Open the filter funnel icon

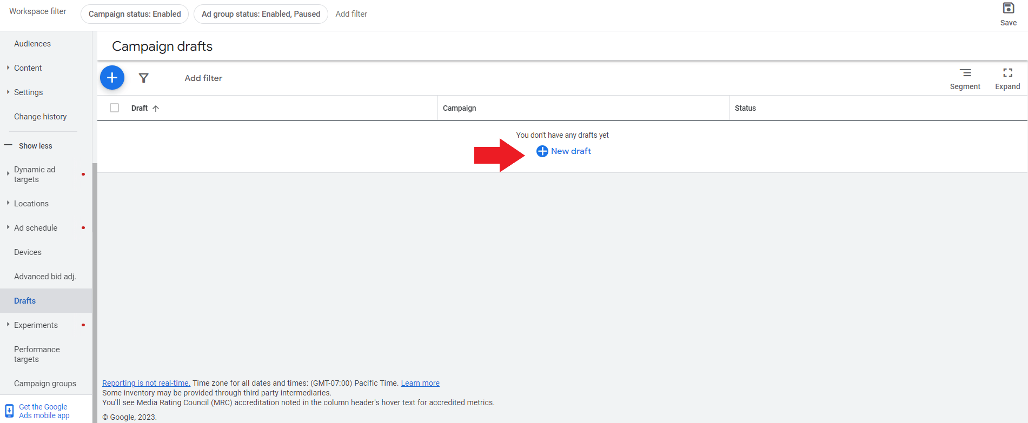[x=143, y=78]
